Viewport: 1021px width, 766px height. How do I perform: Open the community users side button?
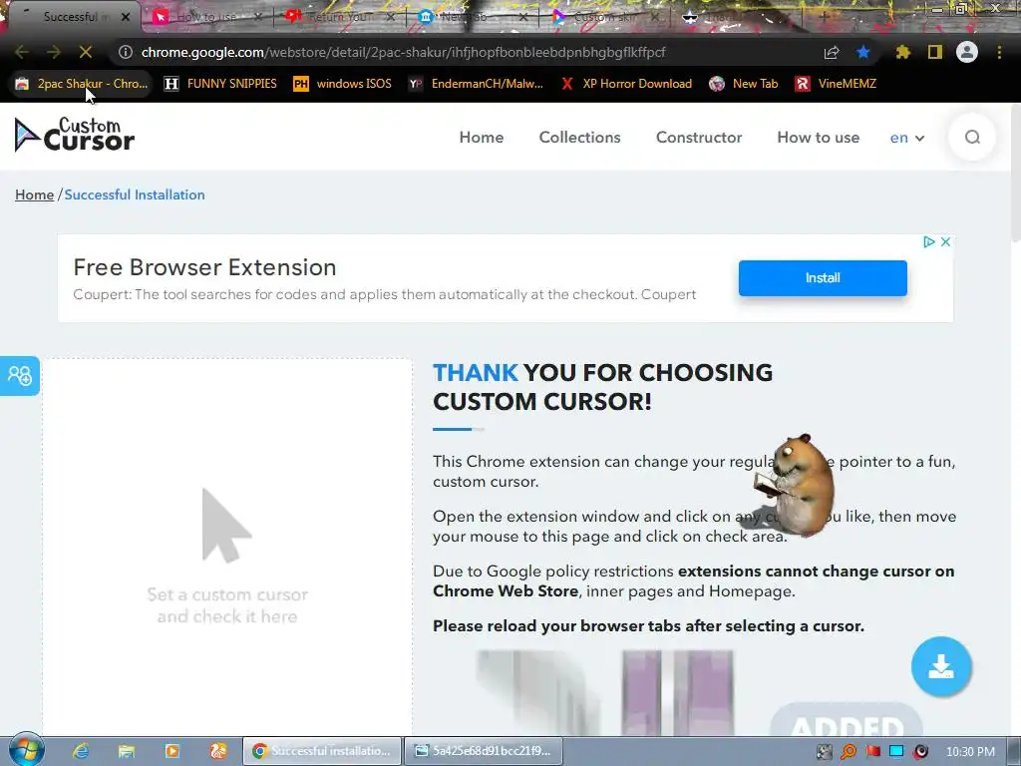pos(20,376)
